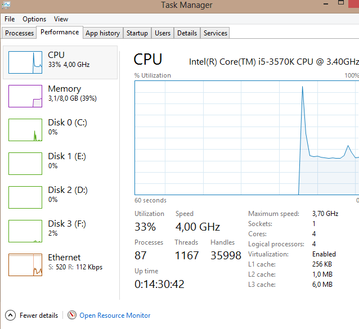Screen dimensions: 359x329
Task: Select the Ethernet graph thumbnail
Action: (x=25, y=265)
